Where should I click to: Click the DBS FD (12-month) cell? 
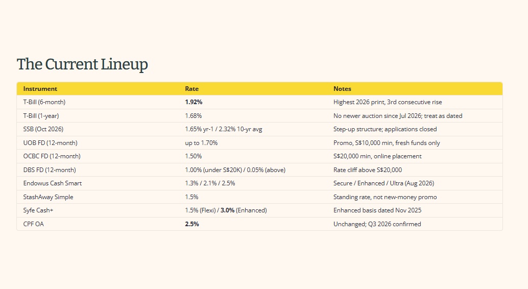click(x=50, y=170)
